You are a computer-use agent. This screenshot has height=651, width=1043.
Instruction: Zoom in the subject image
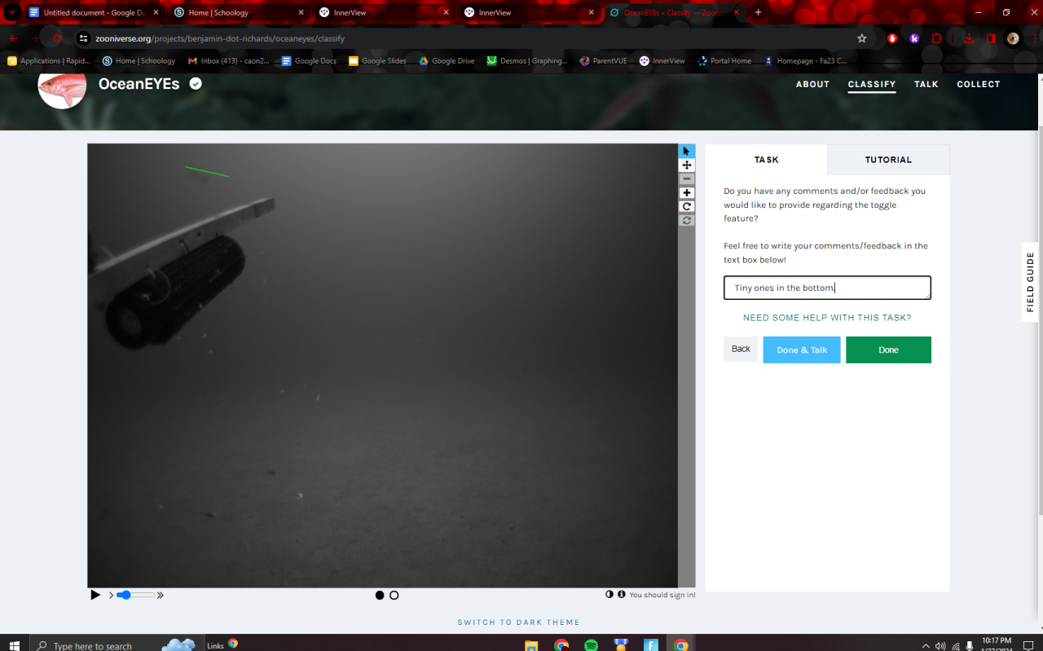pos(687,193)
